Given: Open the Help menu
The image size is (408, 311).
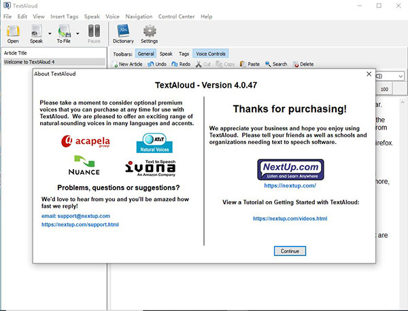Looking at the screenshot, I should (x=206, y=16).
